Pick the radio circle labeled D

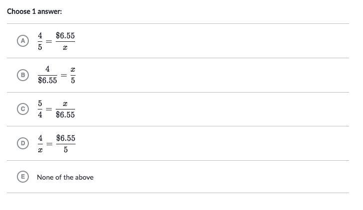coord(23,143)
